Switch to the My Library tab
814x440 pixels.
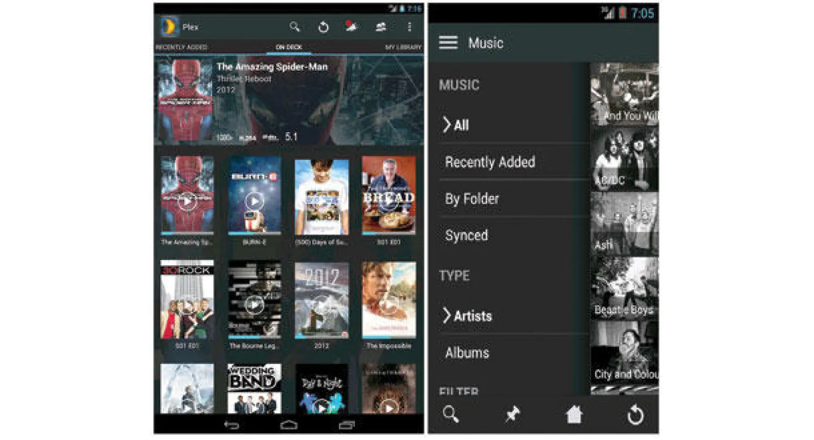tap(403, 48)
